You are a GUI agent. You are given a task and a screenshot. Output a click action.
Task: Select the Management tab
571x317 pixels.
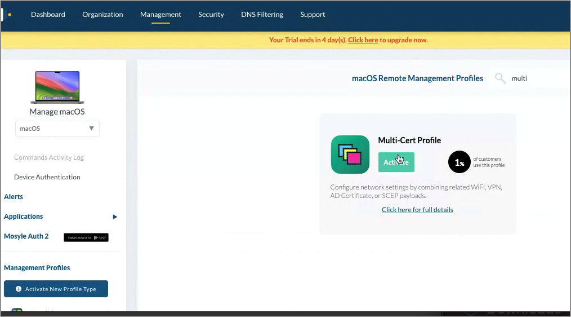pos(160,15)
